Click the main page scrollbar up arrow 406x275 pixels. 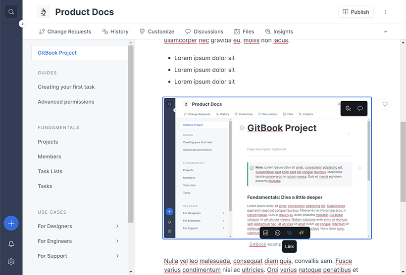[403, 42]
